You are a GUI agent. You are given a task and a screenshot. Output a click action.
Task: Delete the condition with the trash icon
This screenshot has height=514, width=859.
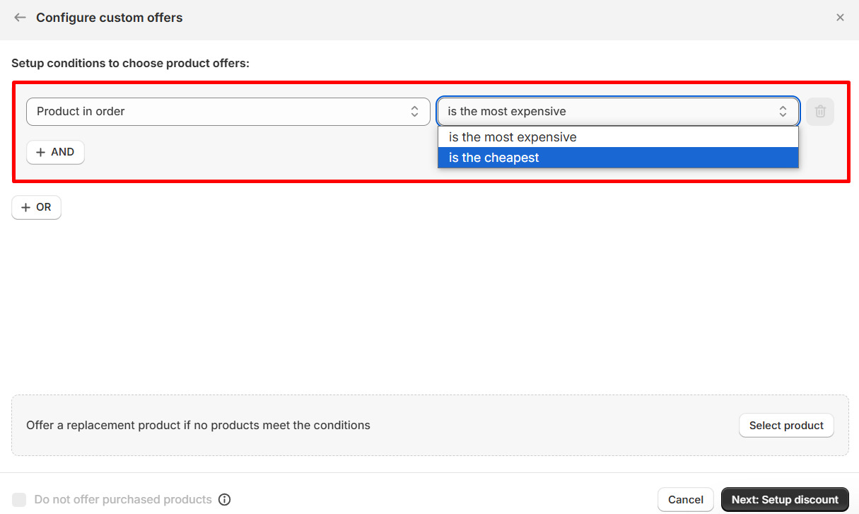pos(820,112)
